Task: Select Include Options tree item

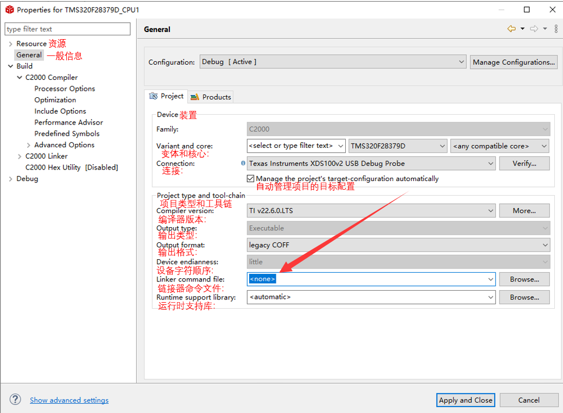Action: click(x=60, y=111)
